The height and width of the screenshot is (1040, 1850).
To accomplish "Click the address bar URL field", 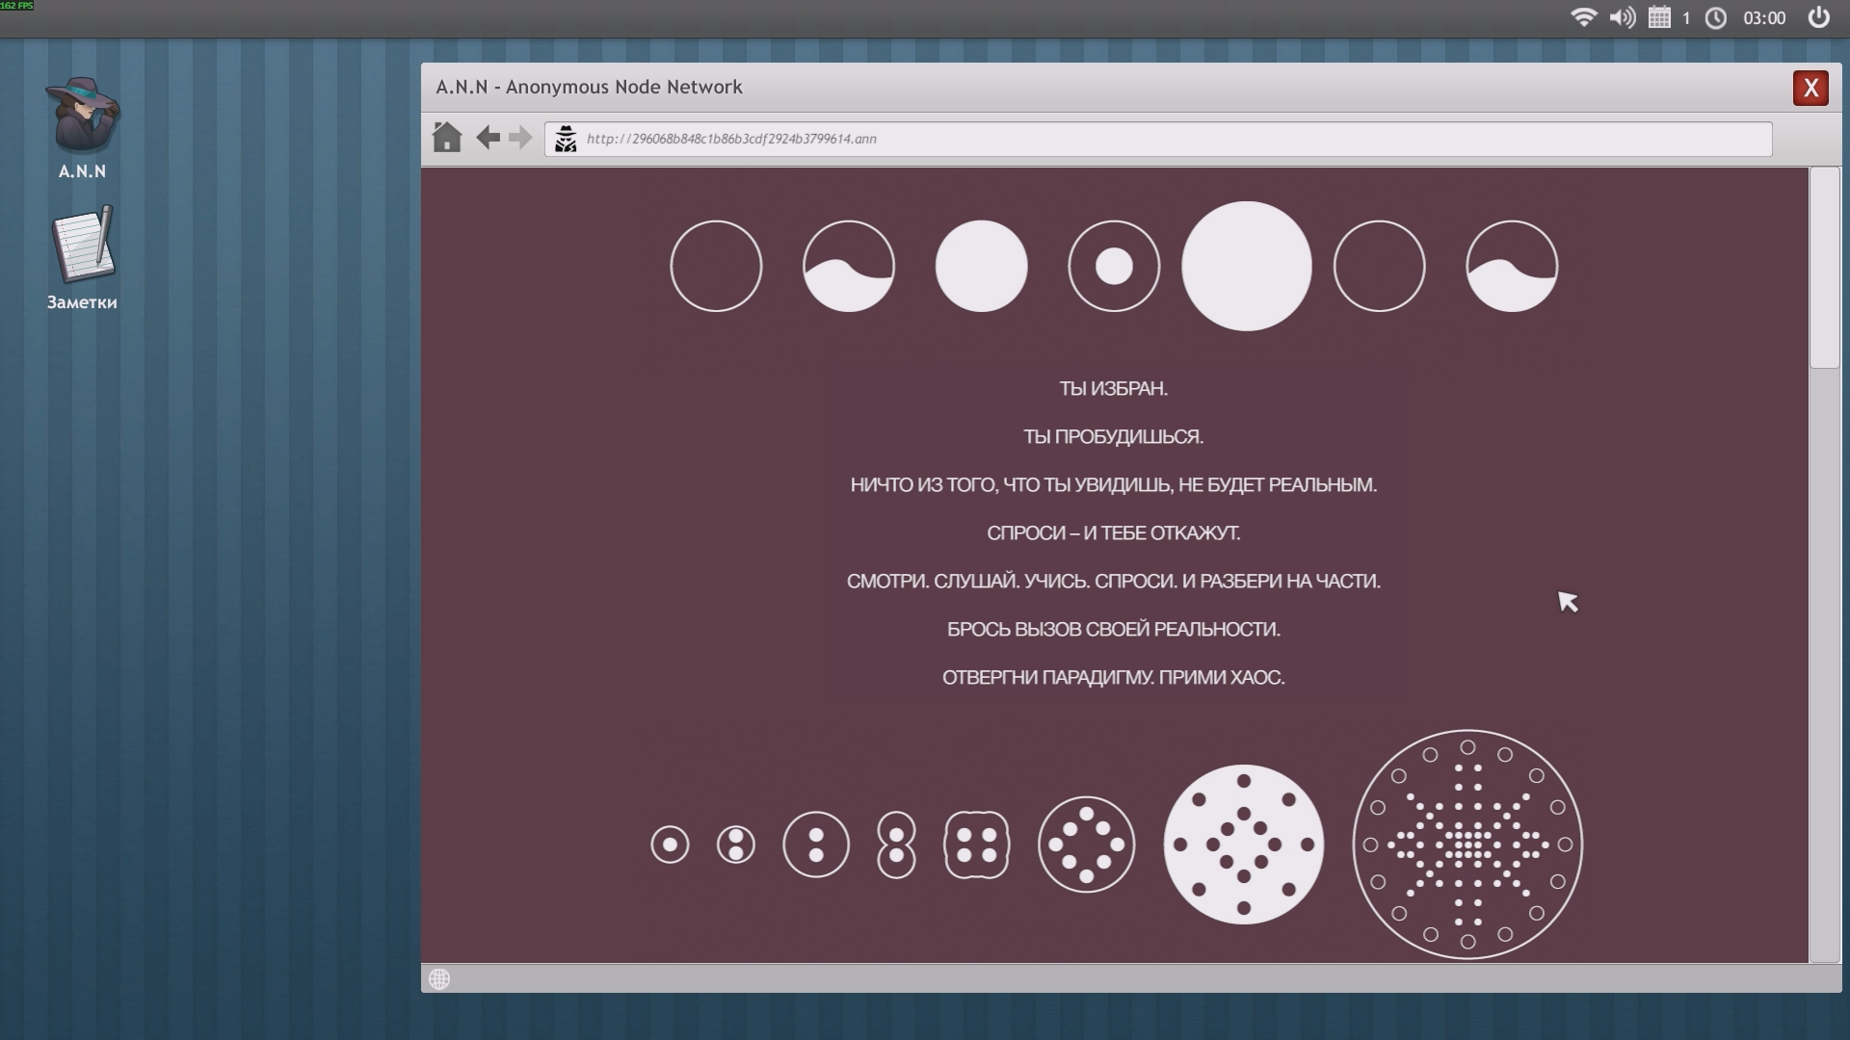I will click(x=1156, y=139).
